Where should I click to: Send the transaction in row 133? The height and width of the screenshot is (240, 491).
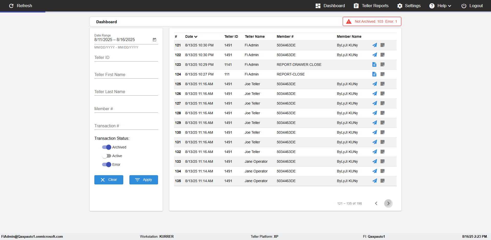tap(375, 161)
